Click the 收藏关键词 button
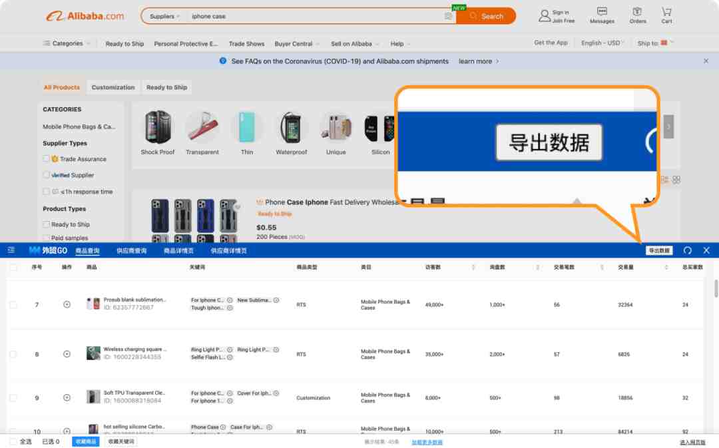The height and width of the screenshot is (448, 719). [121, 441]
